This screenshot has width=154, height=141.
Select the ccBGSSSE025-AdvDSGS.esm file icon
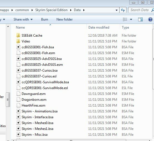pos(18,64)
